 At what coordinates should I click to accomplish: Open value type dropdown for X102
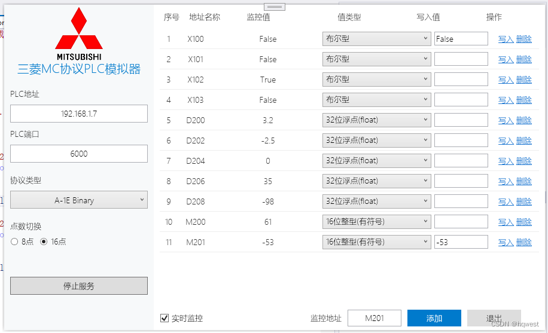pos(376,80)
